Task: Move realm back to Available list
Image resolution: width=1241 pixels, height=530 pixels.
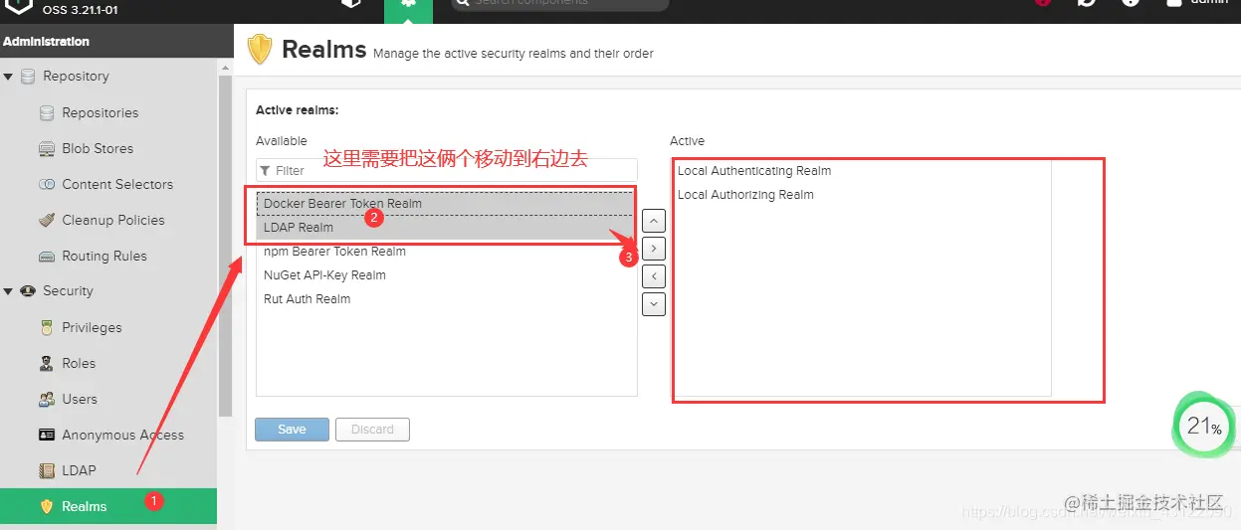Action: 654,275
